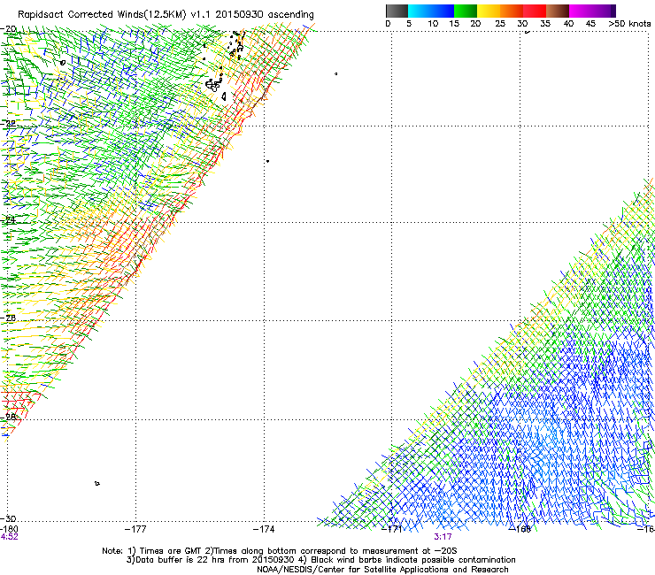
Task: Click the gray 0–5 knots legend segment
Action: tap(397, 11)
